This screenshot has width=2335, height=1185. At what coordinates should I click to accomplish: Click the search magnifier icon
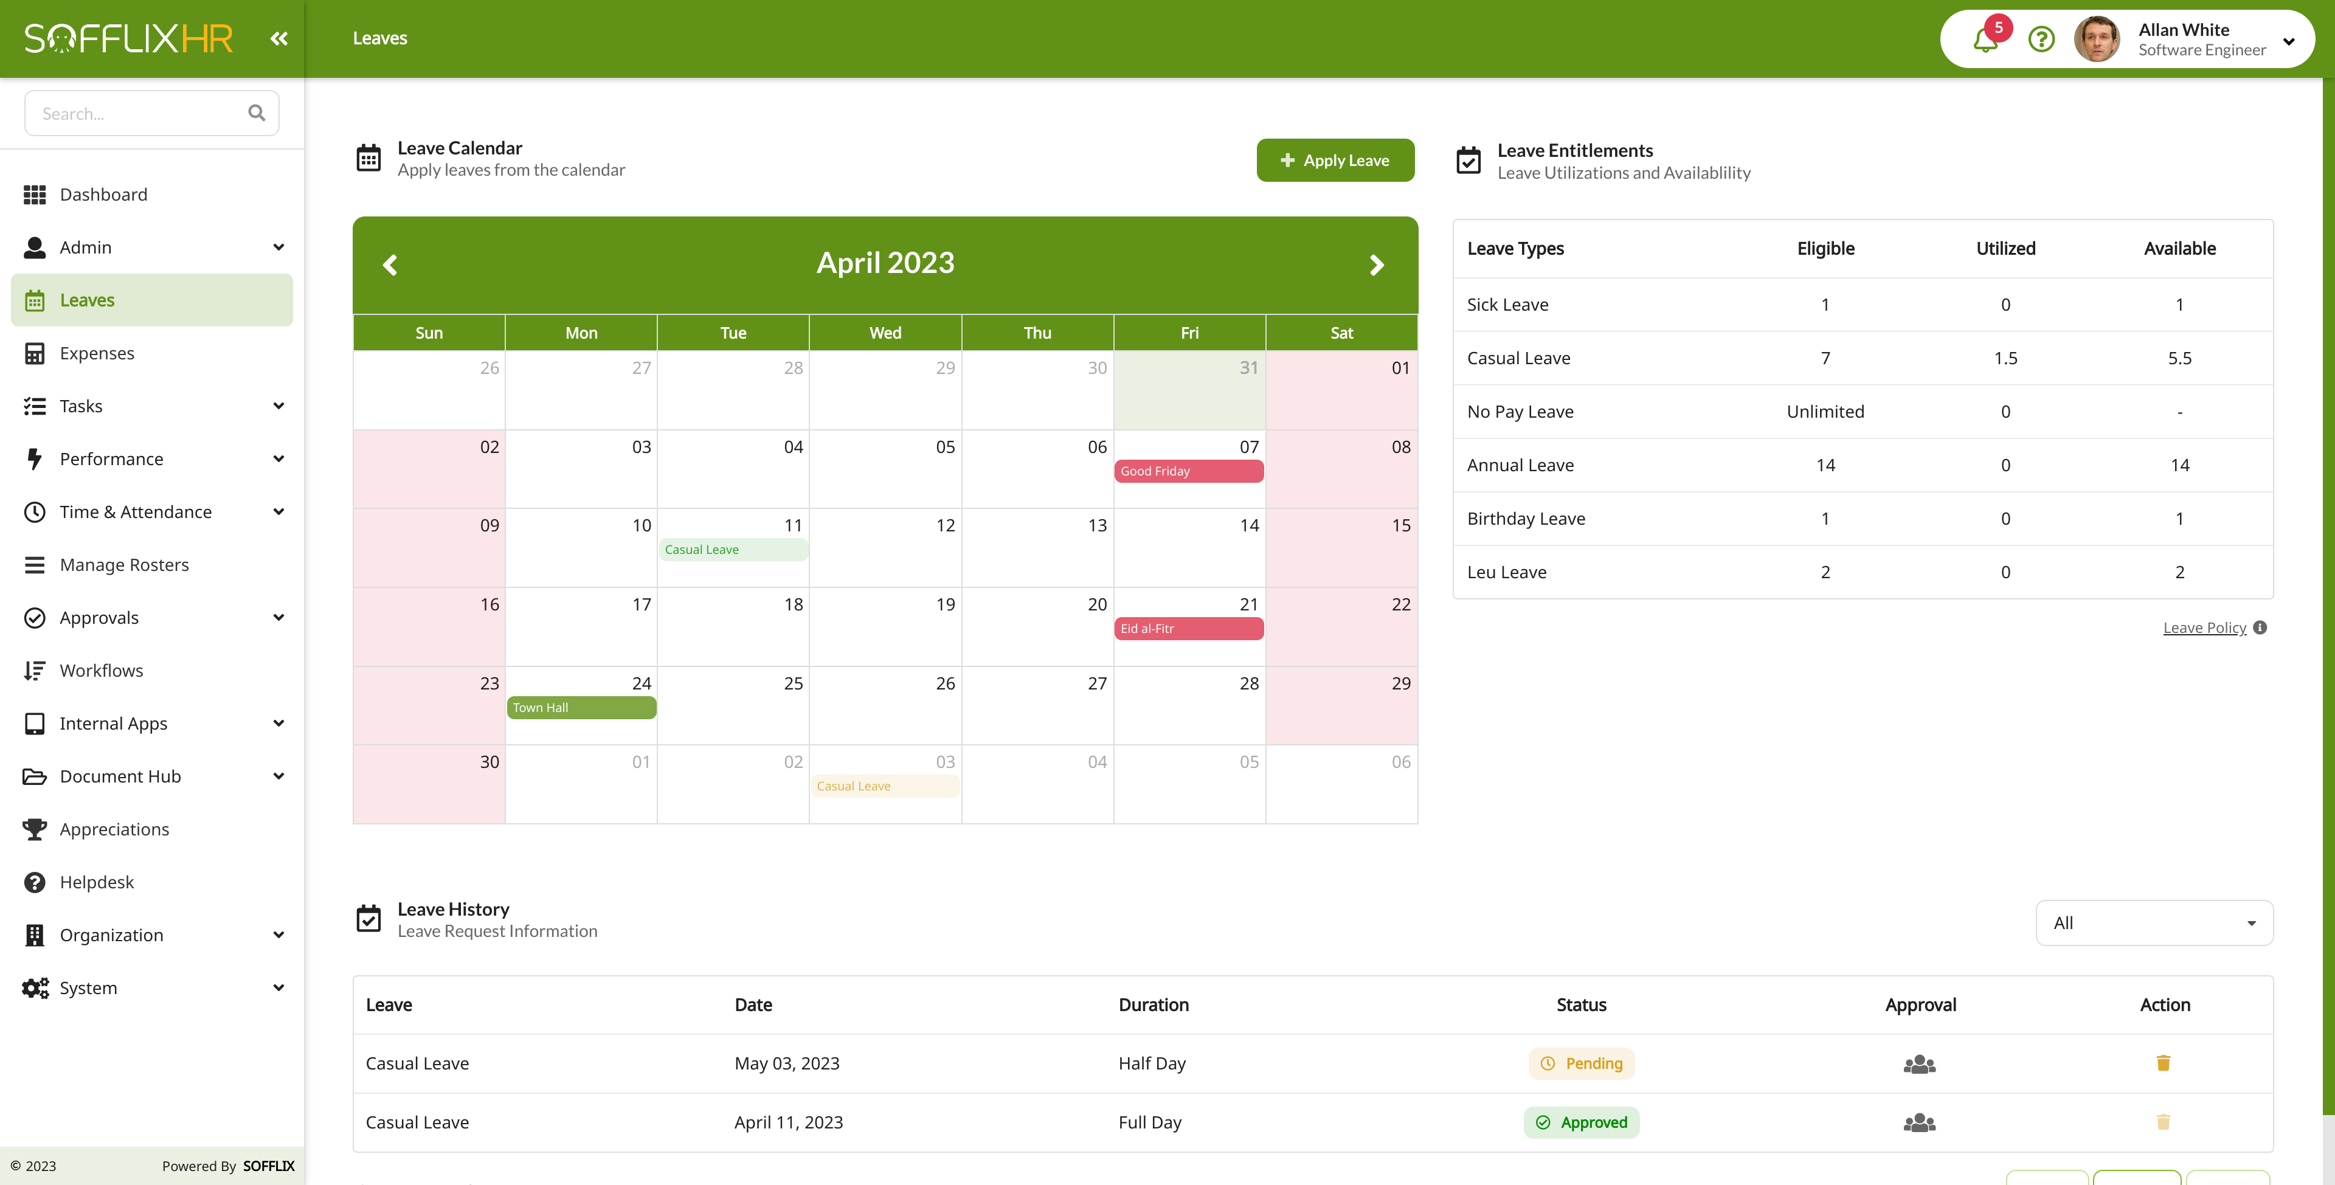[257, 113]
